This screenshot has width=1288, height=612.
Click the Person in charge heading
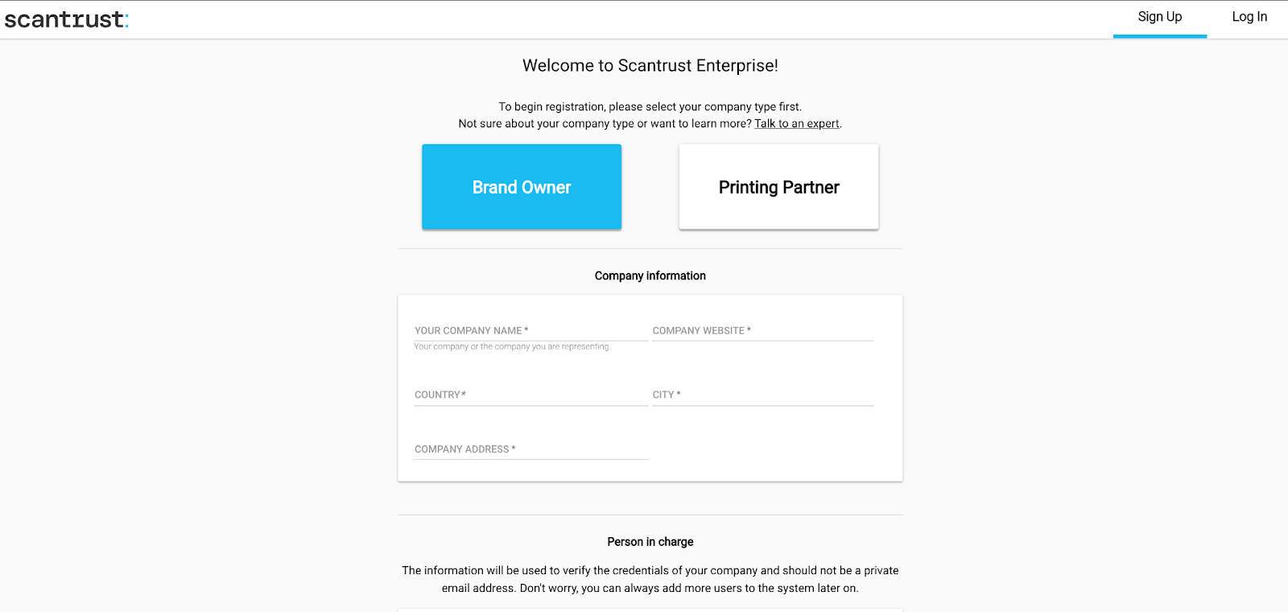pos(650,542)
